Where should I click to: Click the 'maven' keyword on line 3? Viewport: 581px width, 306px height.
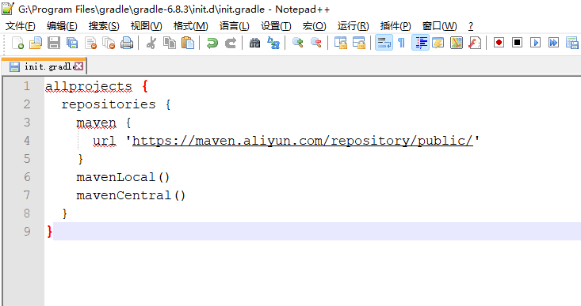97,123
